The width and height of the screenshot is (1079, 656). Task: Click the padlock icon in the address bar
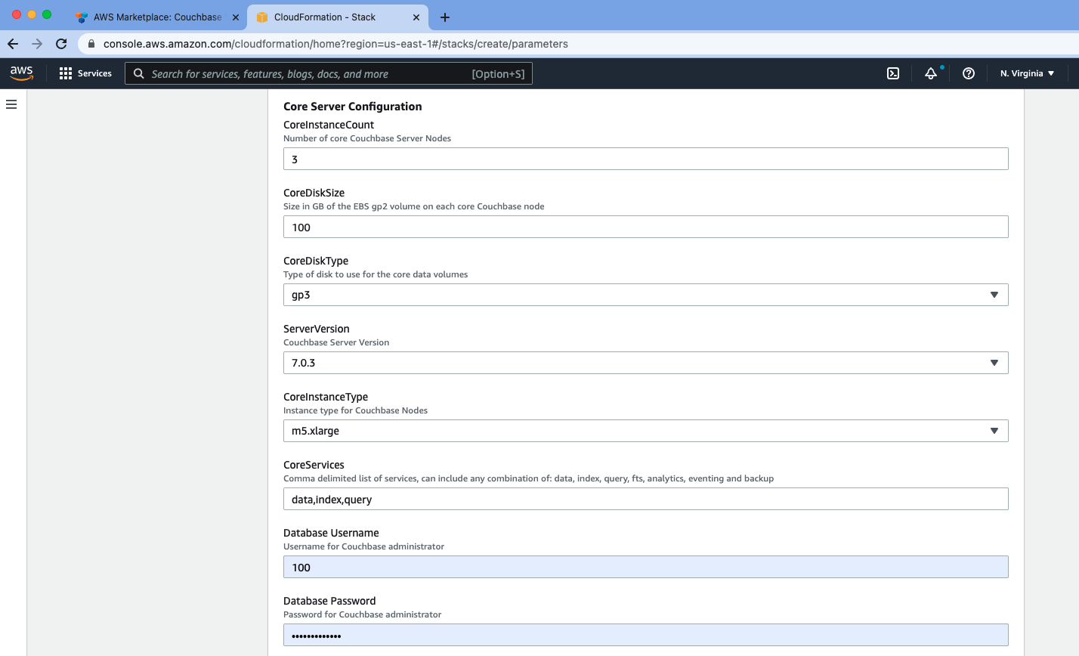click(x=91, y=44)
